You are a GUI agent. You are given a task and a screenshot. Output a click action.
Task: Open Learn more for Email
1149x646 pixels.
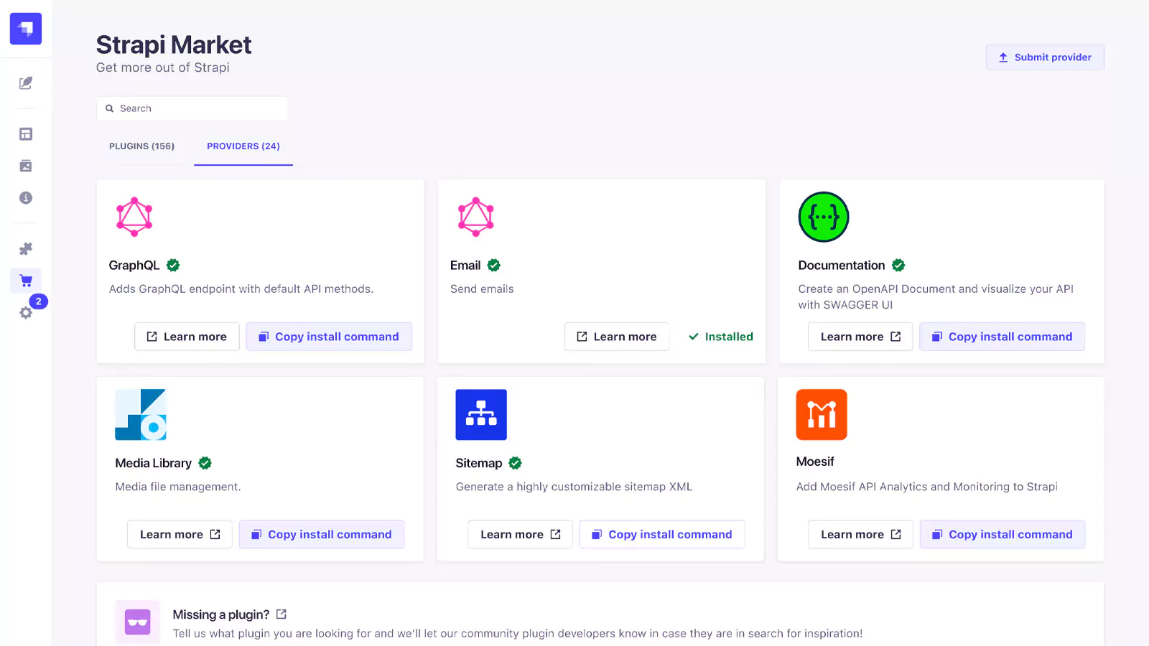(617, 337)
